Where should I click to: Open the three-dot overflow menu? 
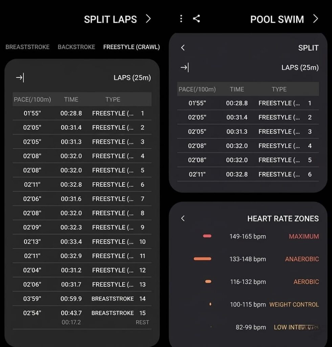click(181, 19)
